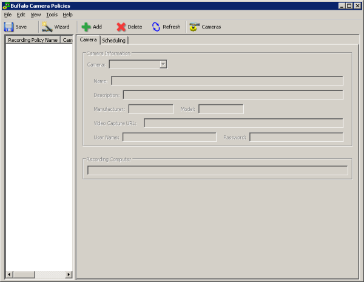This screenshot has width=364, height=282.
Task: Minimize the Buffalo Camera Policies window
Action: pos(342,6)
